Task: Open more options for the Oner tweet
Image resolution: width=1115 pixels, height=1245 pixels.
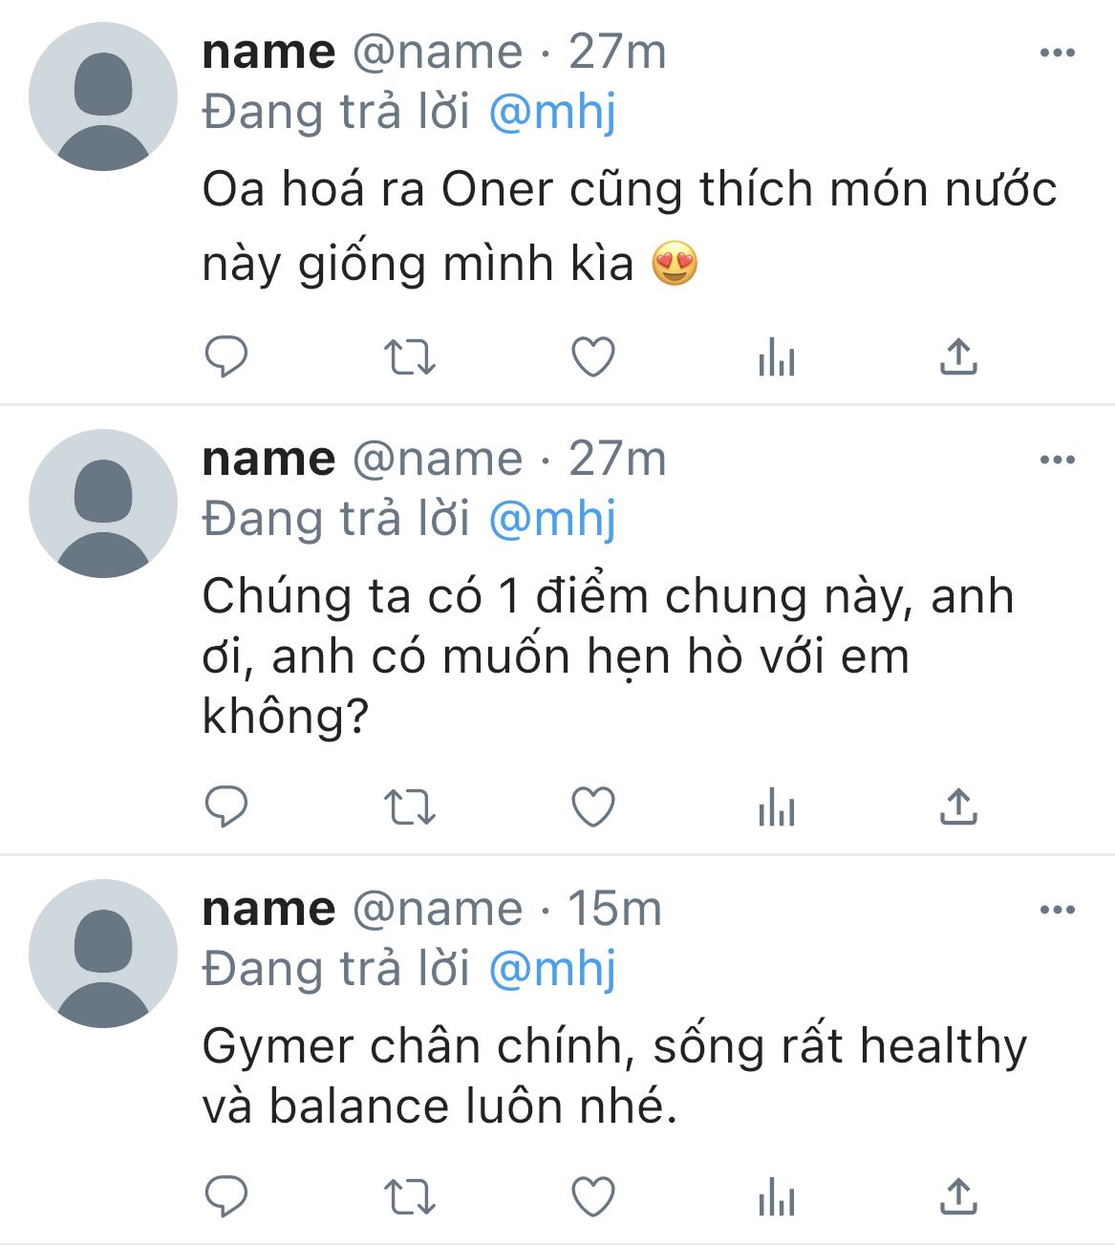Action: pos(1057,54)
